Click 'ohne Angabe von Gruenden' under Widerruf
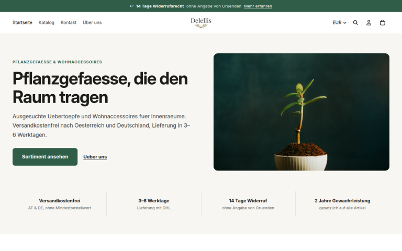402x251 pixels. pyautogui.click(x=248, y=208)
